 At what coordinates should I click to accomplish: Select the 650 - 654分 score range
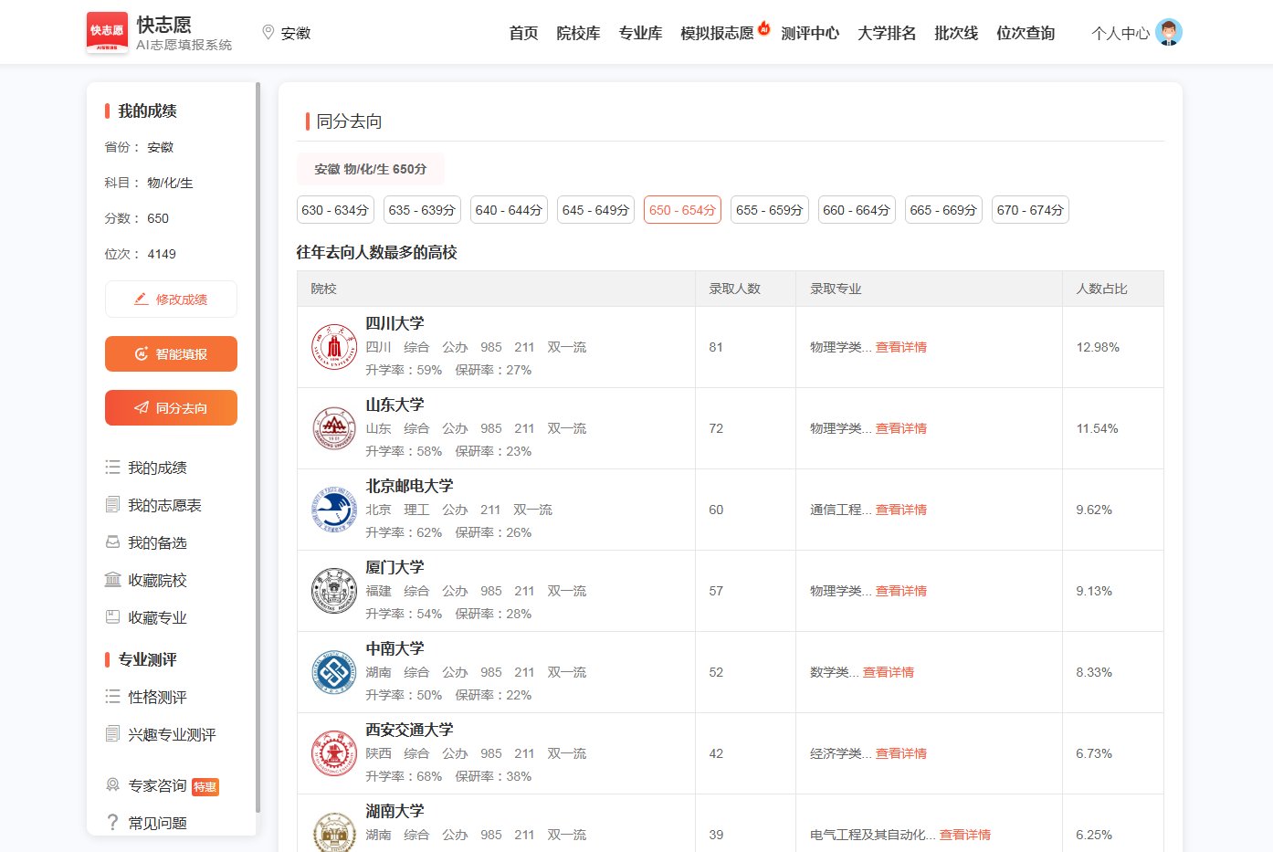pyautogui.click(x=682, y=209)
